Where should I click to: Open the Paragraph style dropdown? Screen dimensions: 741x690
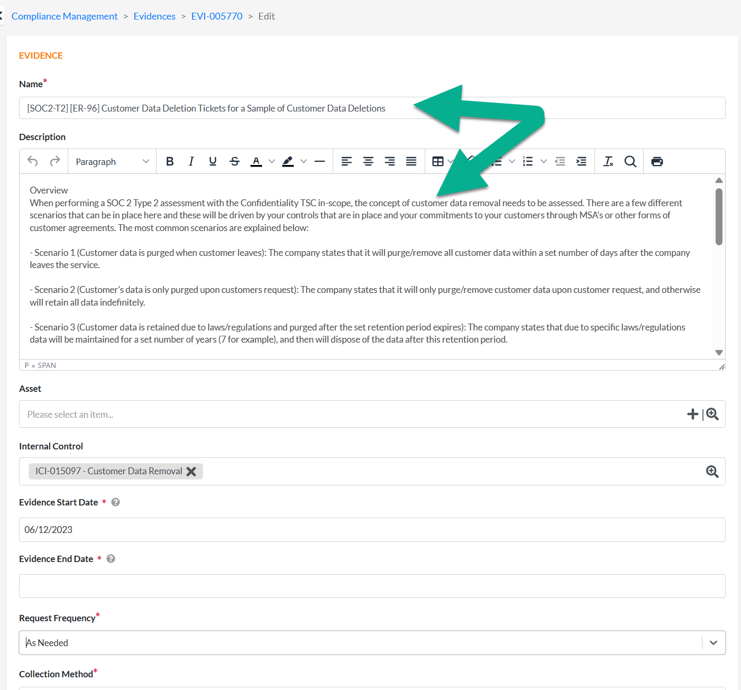click(112, 161)
